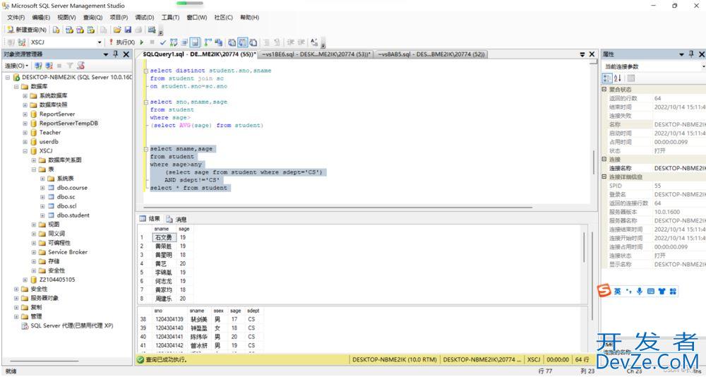
Task: Expand the 系统数据库 folder
Action: click(x=25, y=96)
